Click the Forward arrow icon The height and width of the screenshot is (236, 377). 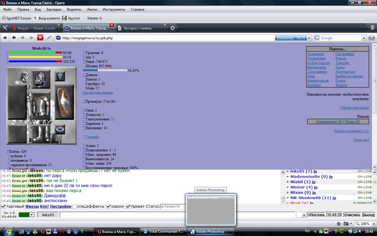(22, 38)
